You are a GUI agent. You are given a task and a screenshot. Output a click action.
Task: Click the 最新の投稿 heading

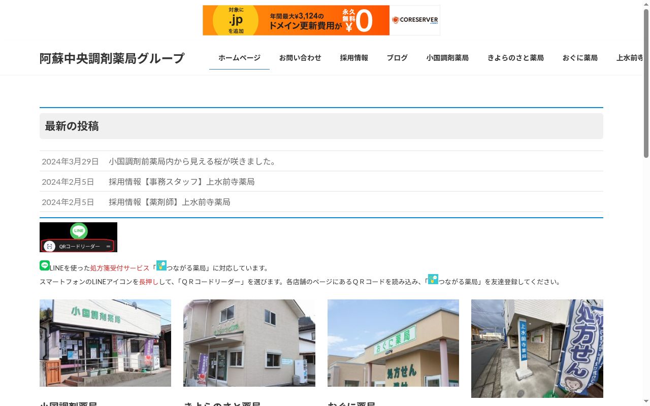(72, 126)
